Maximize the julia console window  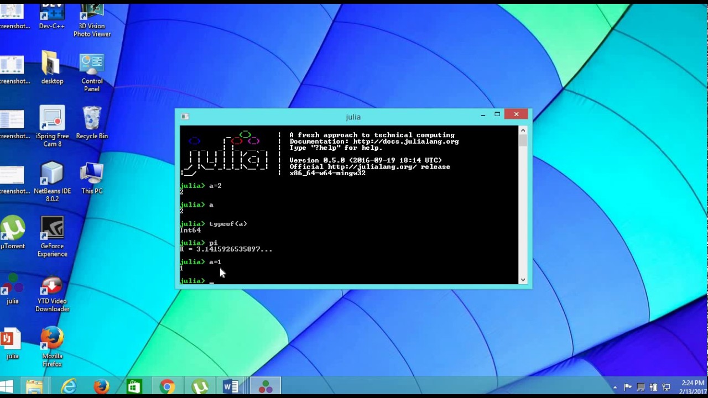pos(497,114)
